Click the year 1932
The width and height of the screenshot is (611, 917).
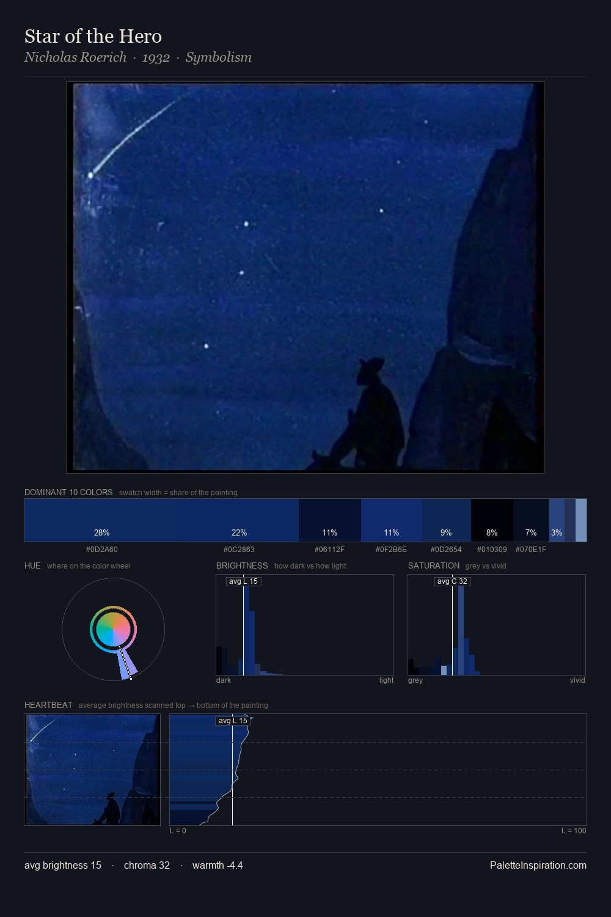pos(156,58)
